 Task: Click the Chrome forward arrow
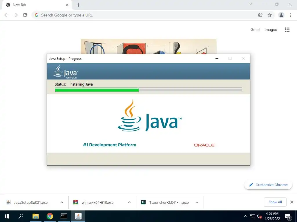[x=16, y=15]
